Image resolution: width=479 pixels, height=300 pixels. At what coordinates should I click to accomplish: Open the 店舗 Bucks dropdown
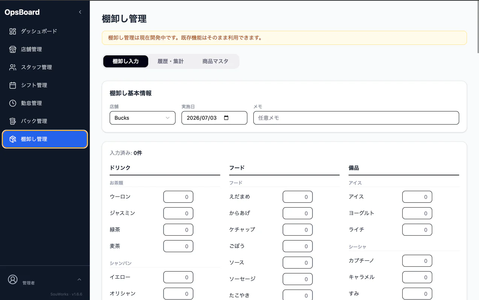[x=143, y=118]
